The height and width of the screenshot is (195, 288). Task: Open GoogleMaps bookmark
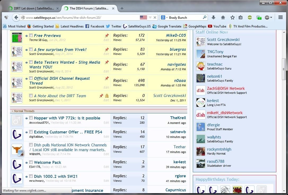(195, 26)
